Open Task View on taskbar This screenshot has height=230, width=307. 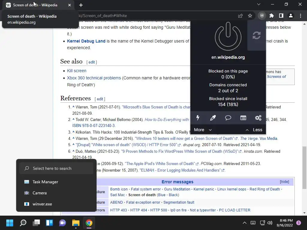click(36, 223)
